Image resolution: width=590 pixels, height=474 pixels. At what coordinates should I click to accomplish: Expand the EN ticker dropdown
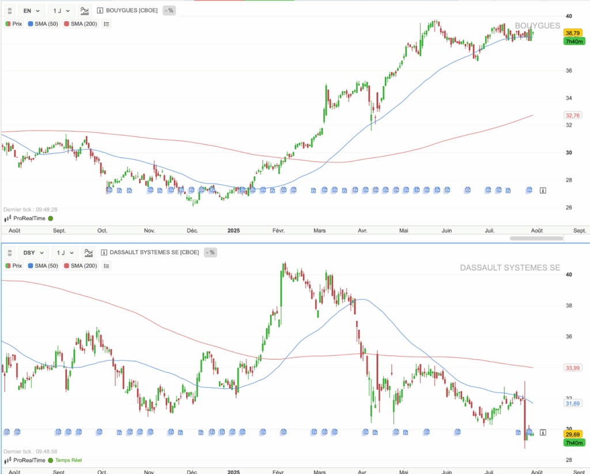(x=31, y=10)
